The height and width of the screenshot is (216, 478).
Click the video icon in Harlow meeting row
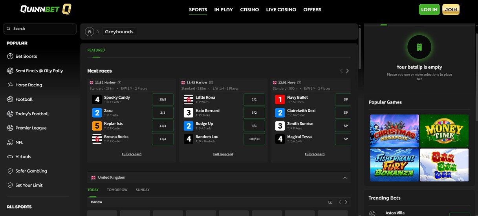point(330,202)
